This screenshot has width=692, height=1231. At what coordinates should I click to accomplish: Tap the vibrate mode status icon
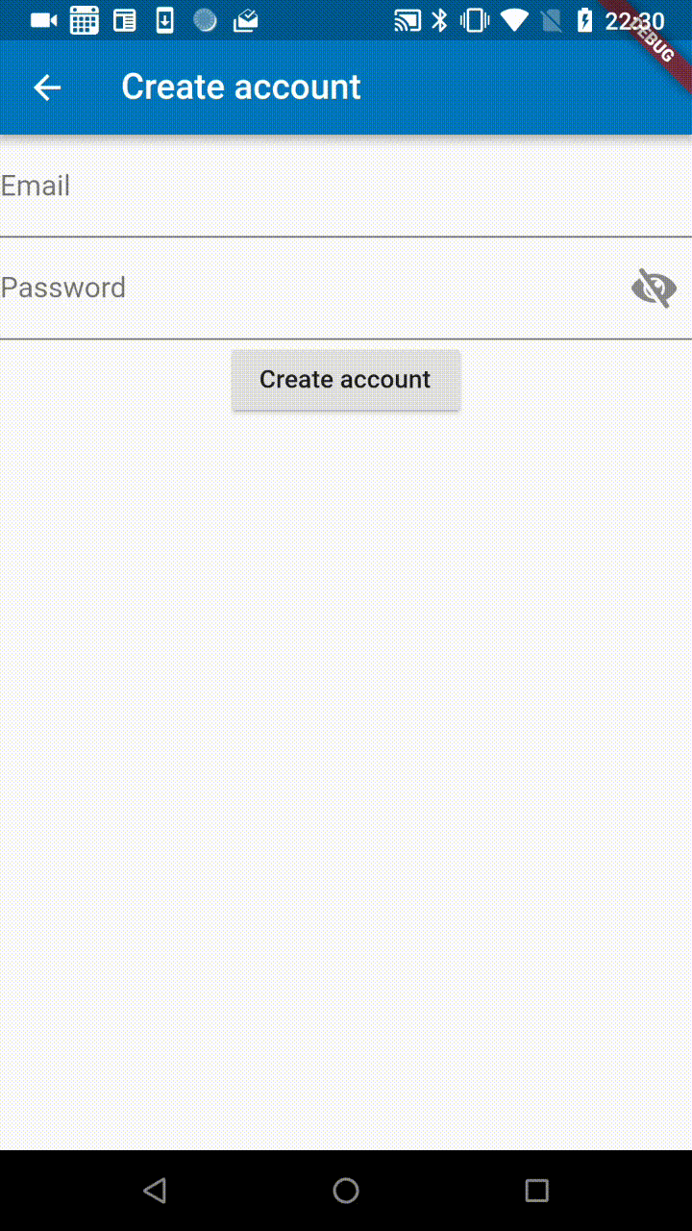[x=475, y=20]
